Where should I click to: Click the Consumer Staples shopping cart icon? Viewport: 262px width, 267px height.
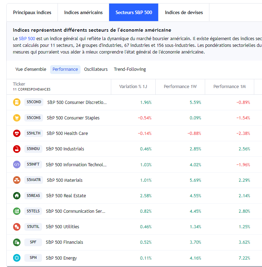(x=17, y=118)
